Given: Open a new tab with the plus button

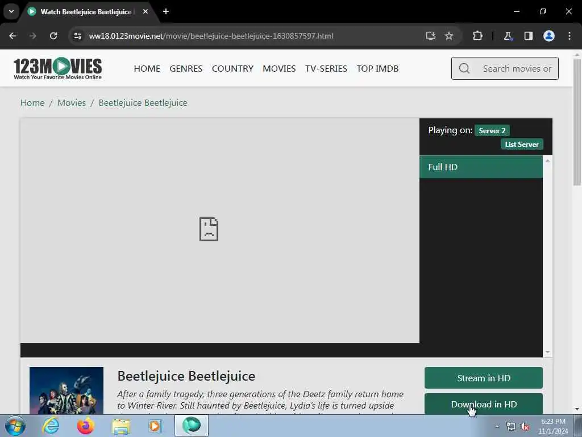Looking at the screenshot, I should (x=166, y=11).
